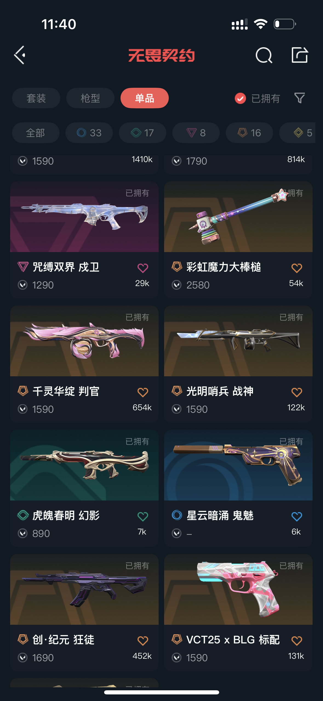Image resolution: width=323 pixels, height=701 pixels.
Task: Tap heart on 星云暗涌 鬼魅
Action: (x=297, y=516)
